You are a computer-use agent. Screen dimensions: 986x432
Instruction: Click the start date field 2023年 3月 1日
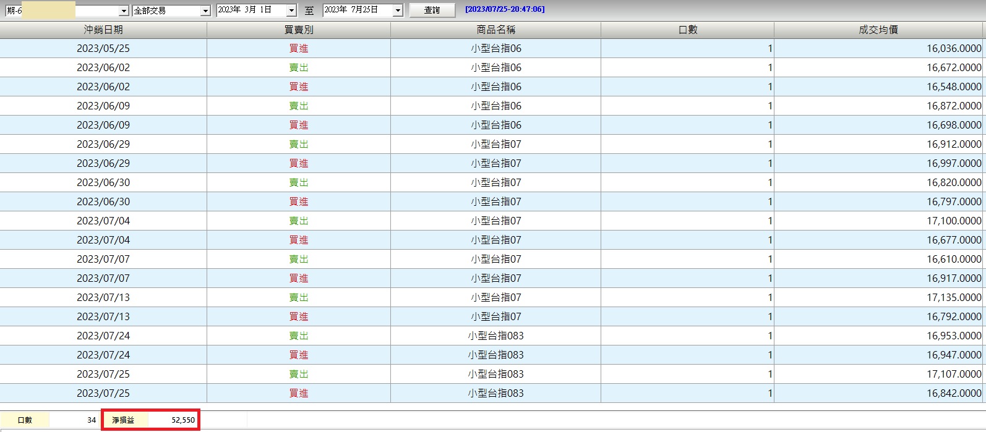(251, 11)
